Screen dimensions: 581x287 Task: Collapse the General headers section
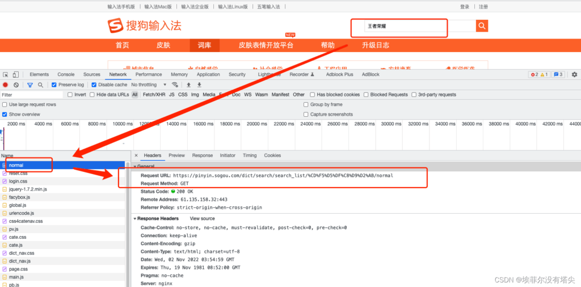coord(135,166)
